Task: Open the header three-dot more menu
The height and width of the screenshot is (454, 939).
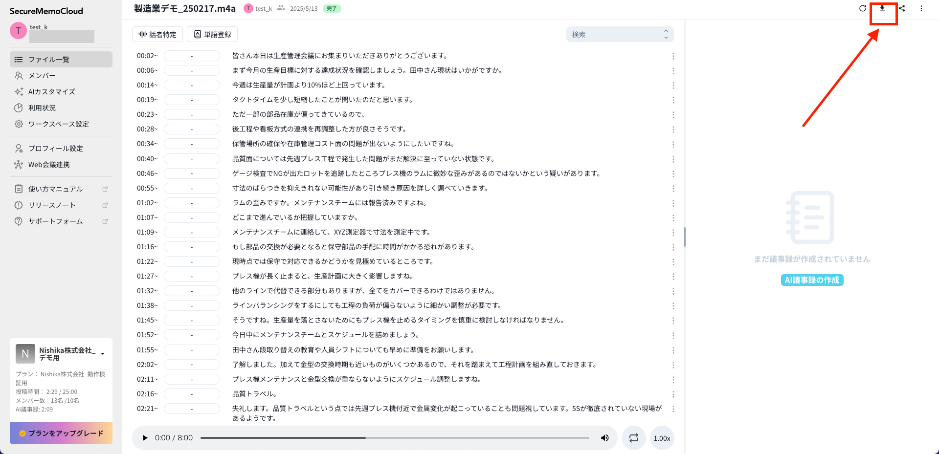Action: [x=921, y=8]
